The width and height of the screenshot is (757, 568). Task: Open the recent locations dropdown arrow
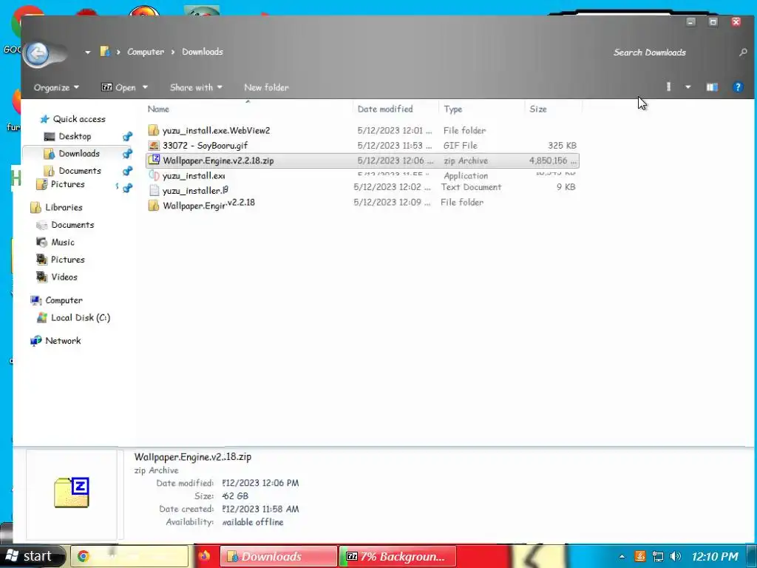[x=87, y=53]
